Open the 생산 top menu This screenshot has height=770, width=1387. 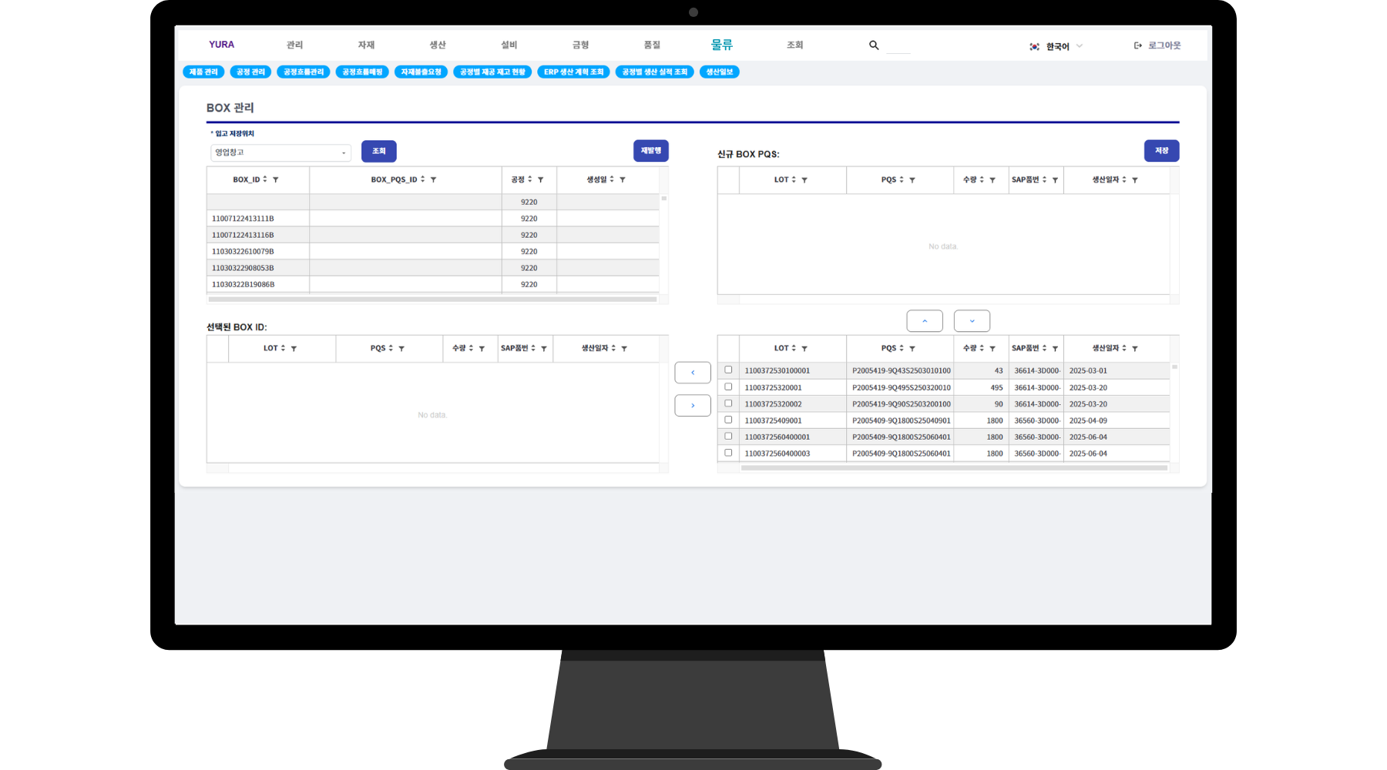point(438,45)
